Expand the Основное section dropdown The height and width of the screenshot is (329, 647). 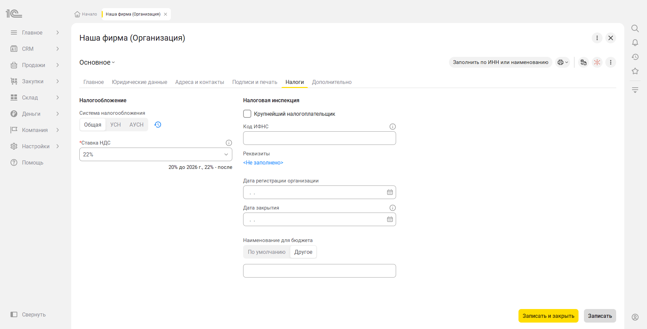click(x=97, y=62)
